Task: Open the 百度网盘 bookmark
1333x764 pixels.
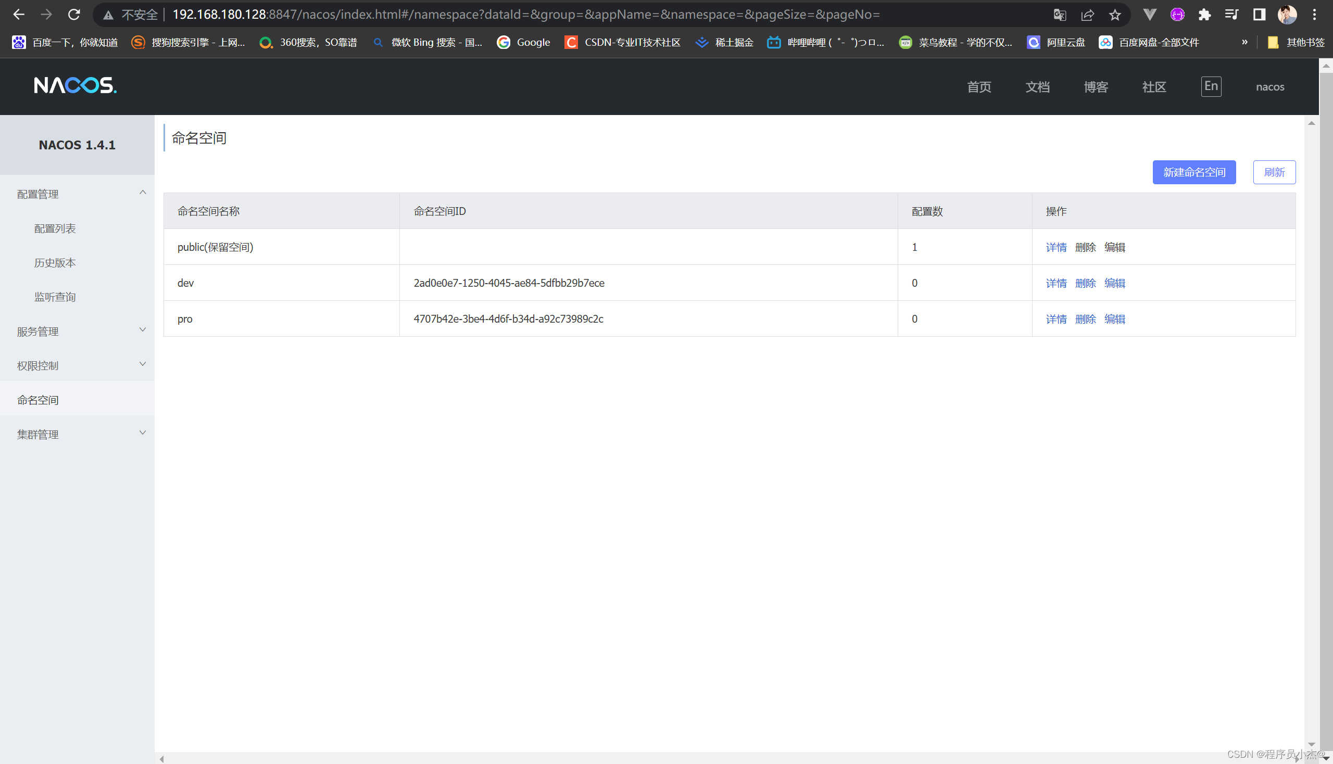Action: click(x=1149, y=43)
